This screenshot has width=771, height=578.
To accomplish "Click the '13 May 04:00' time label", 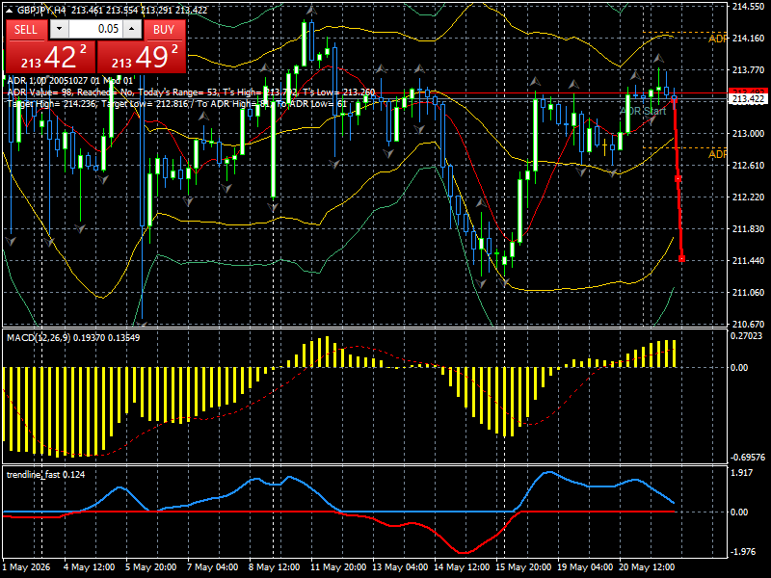I will click(400, 567).
